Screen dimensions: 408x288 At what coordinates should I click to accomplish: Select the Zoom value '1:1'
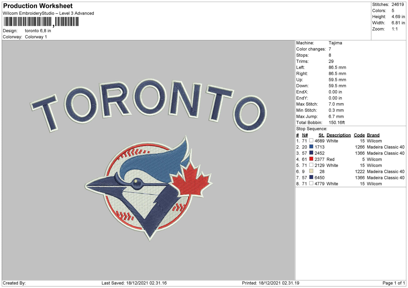point(395,29)
